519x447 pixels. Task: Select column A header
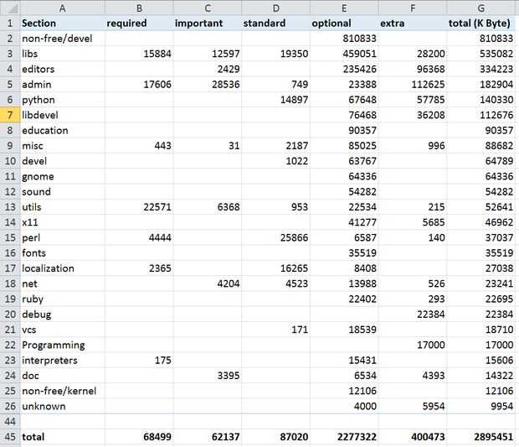(62, 8)
